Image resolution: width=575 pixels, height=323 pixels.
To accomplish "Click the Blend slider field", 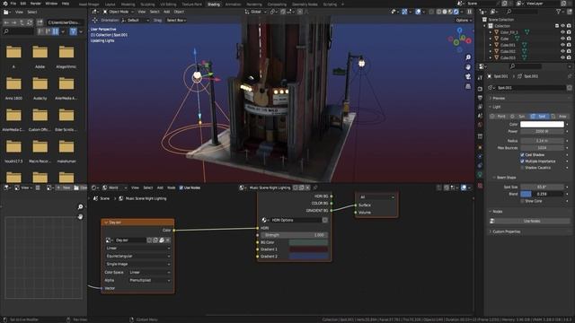I will tap(542, 194).
